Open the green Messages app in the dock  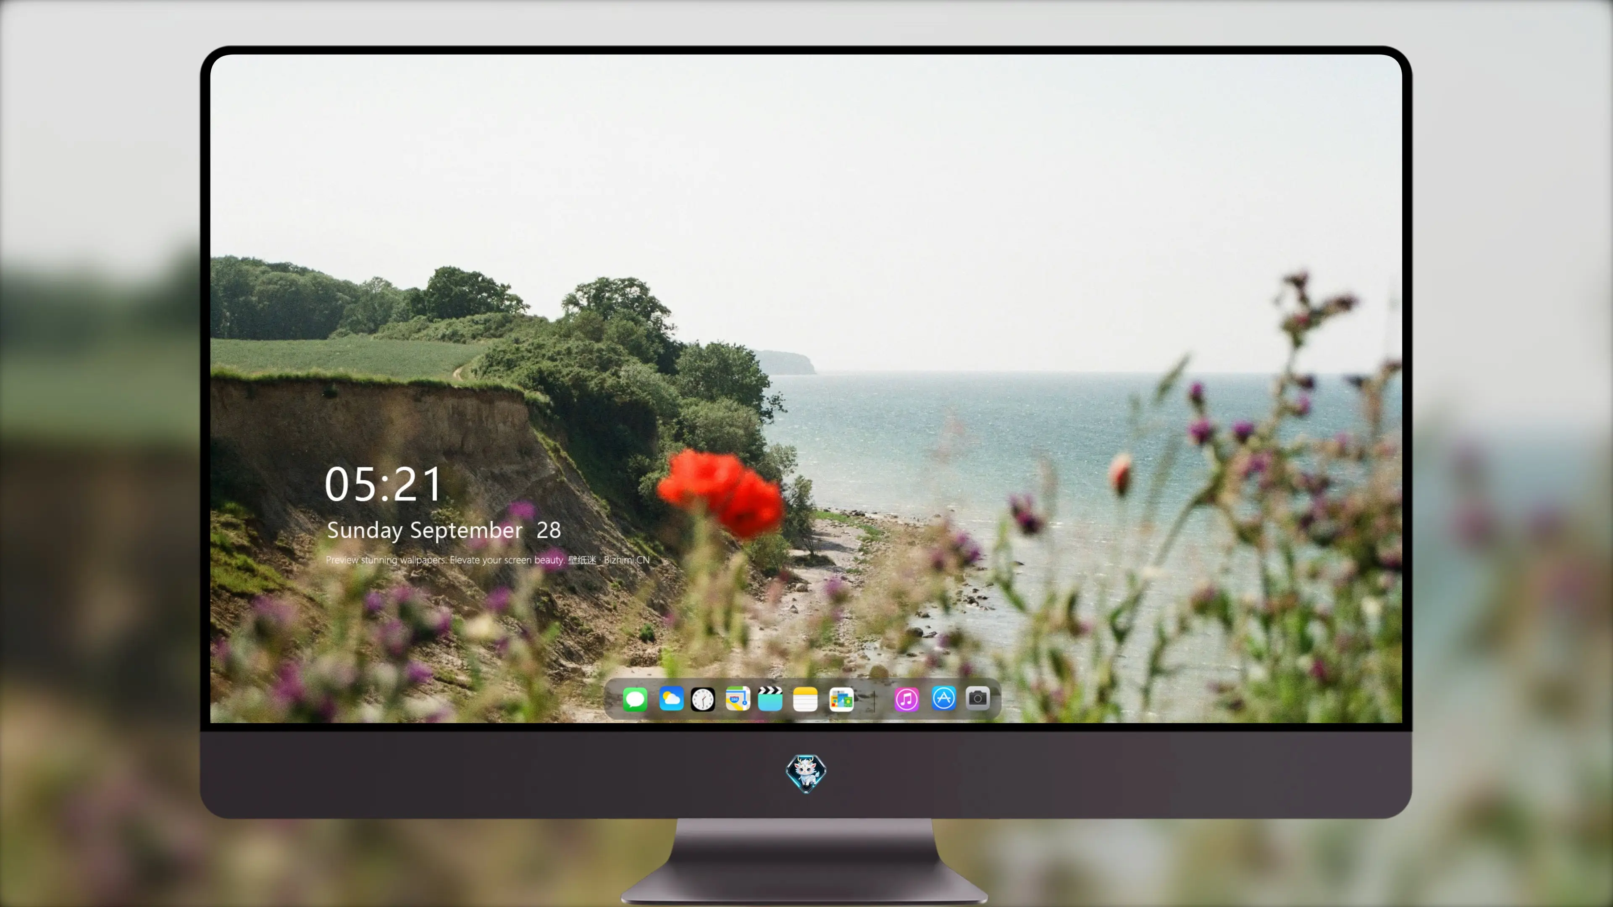coord(635,699)
